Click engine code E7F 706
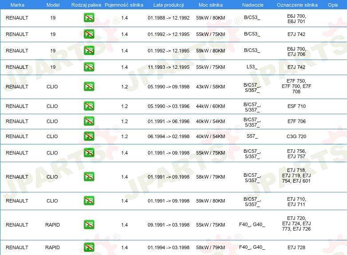Image resolution: width=347 pixels, height=255 pixels. coord(296,121)
